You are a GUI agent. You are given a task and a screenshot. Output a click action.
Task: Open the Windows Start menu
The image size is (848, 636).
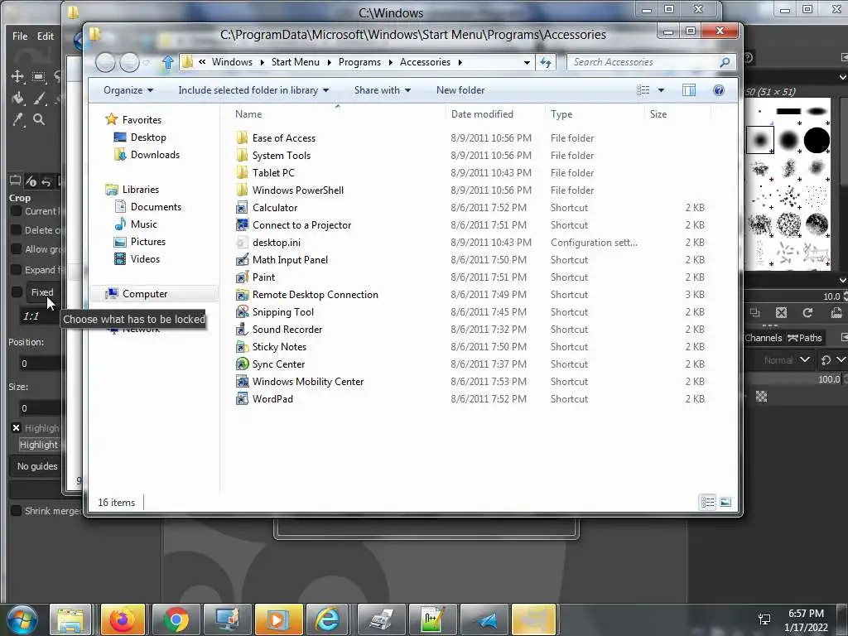22,619
